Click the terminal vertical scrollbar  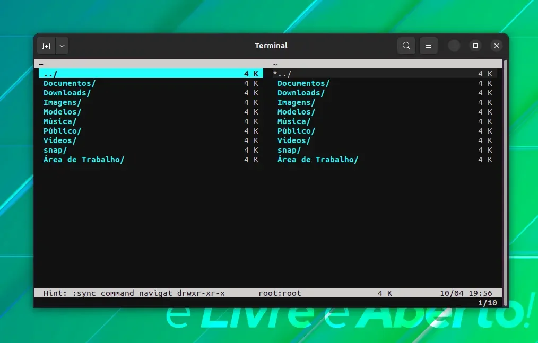(506, 183)
